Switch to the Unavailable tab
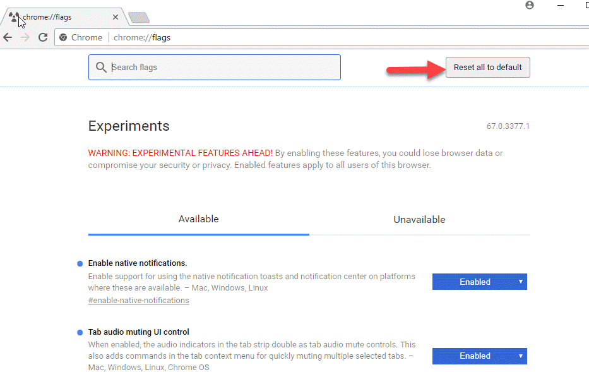The height and width of the screenshot is (372, 589). click(420, 219)
